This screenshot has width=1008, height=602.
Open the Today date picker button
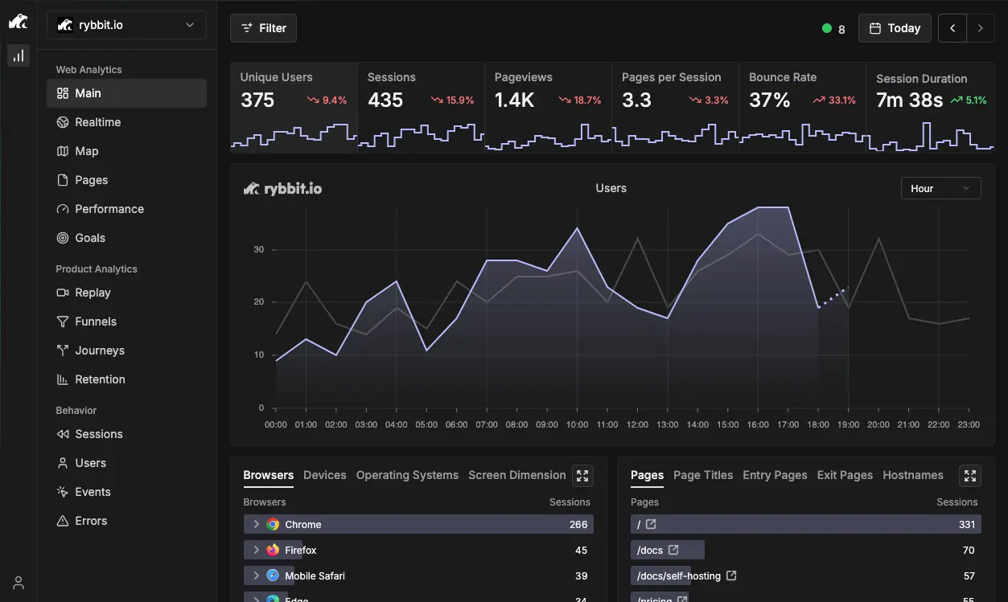[895, 28]
